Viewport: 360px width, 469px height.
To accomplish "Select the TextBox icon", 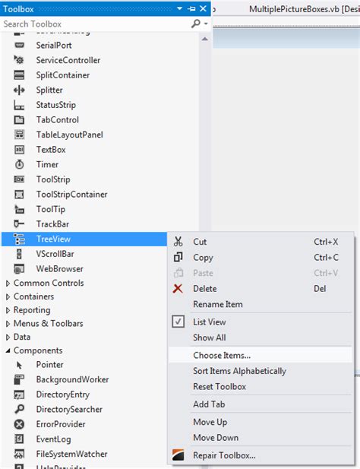I will (x=19, y=150).
